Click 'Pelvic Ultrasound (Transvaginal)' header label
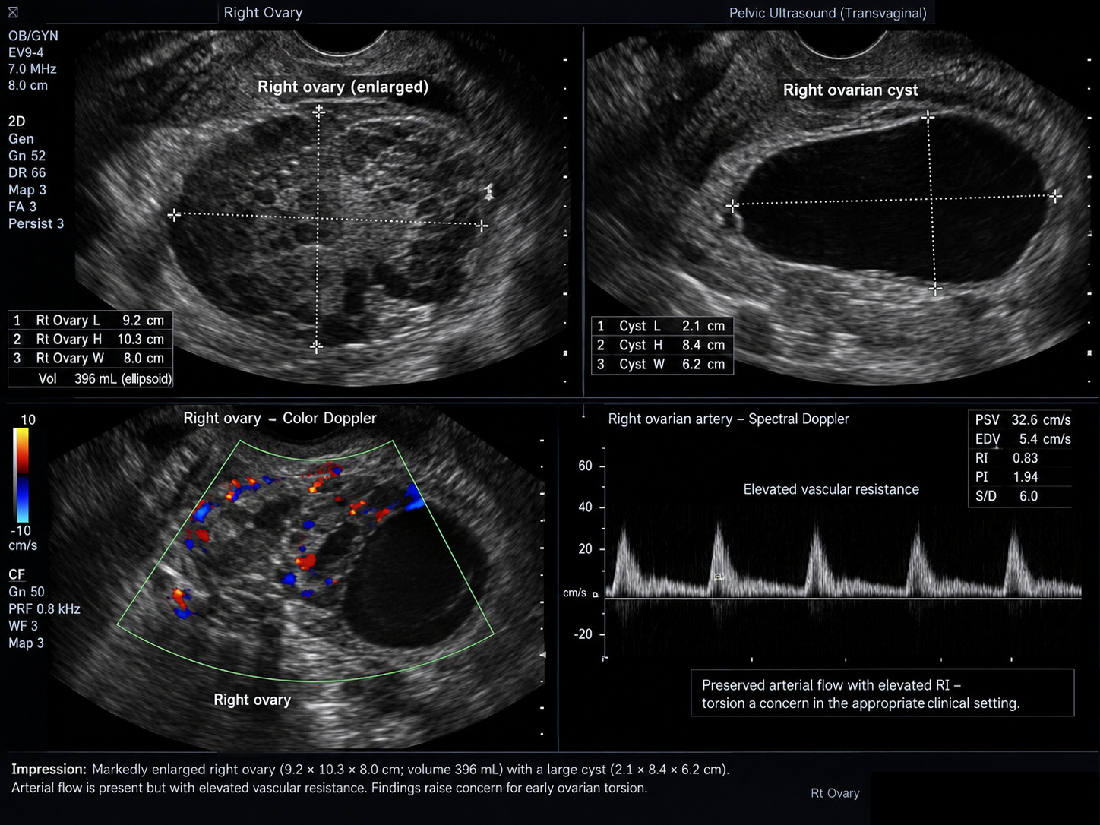Screen dimensions: 1100x825 (827, 13)
